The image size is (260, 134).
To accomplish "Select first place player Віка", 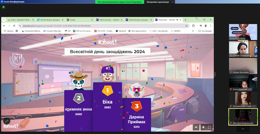I will 107,102.
